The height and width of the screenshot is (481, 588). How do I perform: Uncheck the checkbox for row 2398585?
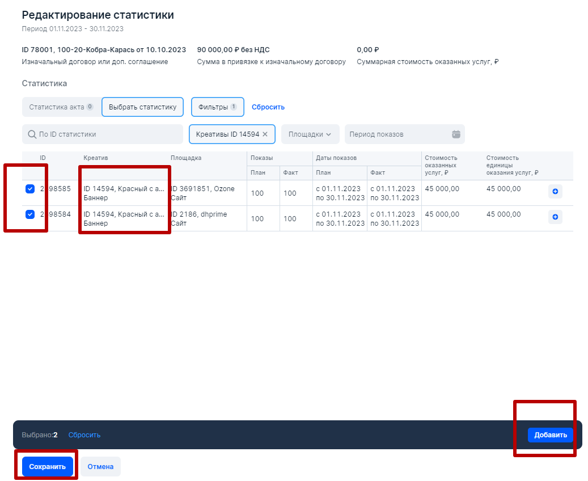pos(30,189)
